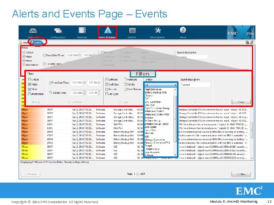Enable the State Change category checkbox

125,89
